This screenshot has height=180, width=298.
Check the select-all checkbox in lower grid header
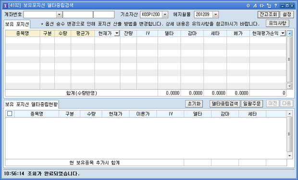pos(10,114)
